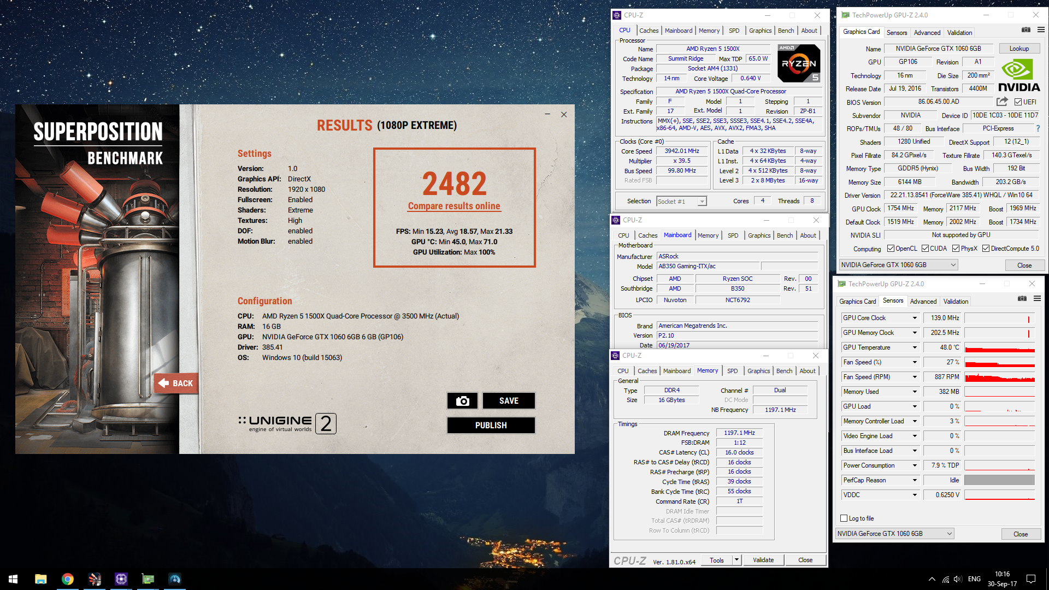
Task: Click the CPU-Z title bar icon of the CPU window
Action: (x=617, y=15)
